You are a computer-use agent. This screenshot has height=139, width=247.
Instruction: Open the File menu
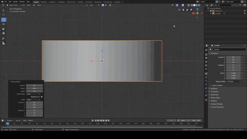point(6,2)
